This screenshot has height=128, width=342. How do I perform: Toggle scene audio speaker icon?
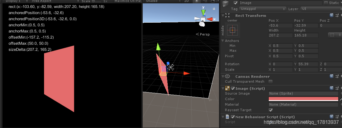tap(205, 1)
